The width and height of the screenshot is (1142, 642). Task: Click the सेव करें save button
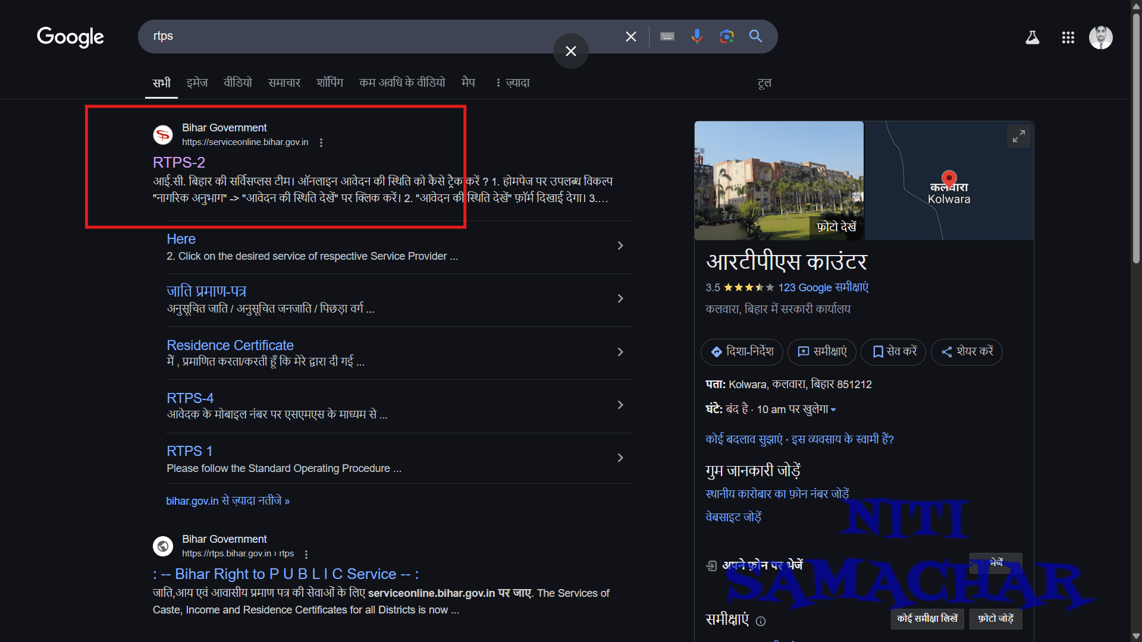(893, 352)
